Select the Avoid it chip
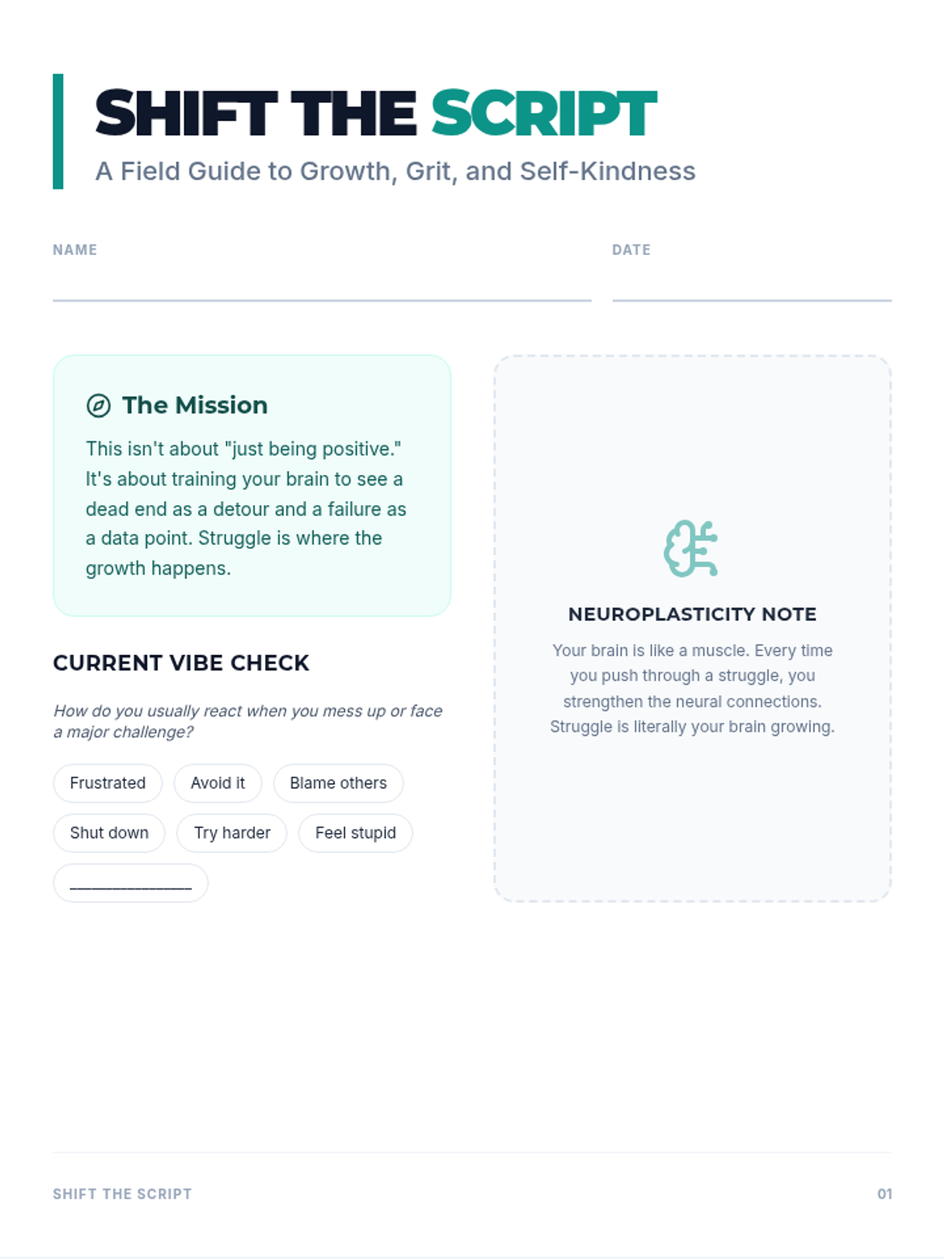The height and width of the screenshot is (1259, 944). point(218,783)
